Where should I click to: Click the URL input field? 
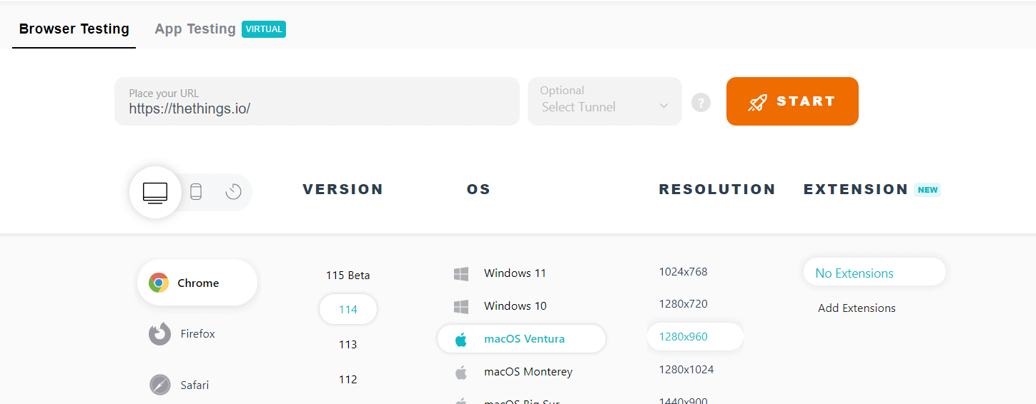[x=317, y=101]
